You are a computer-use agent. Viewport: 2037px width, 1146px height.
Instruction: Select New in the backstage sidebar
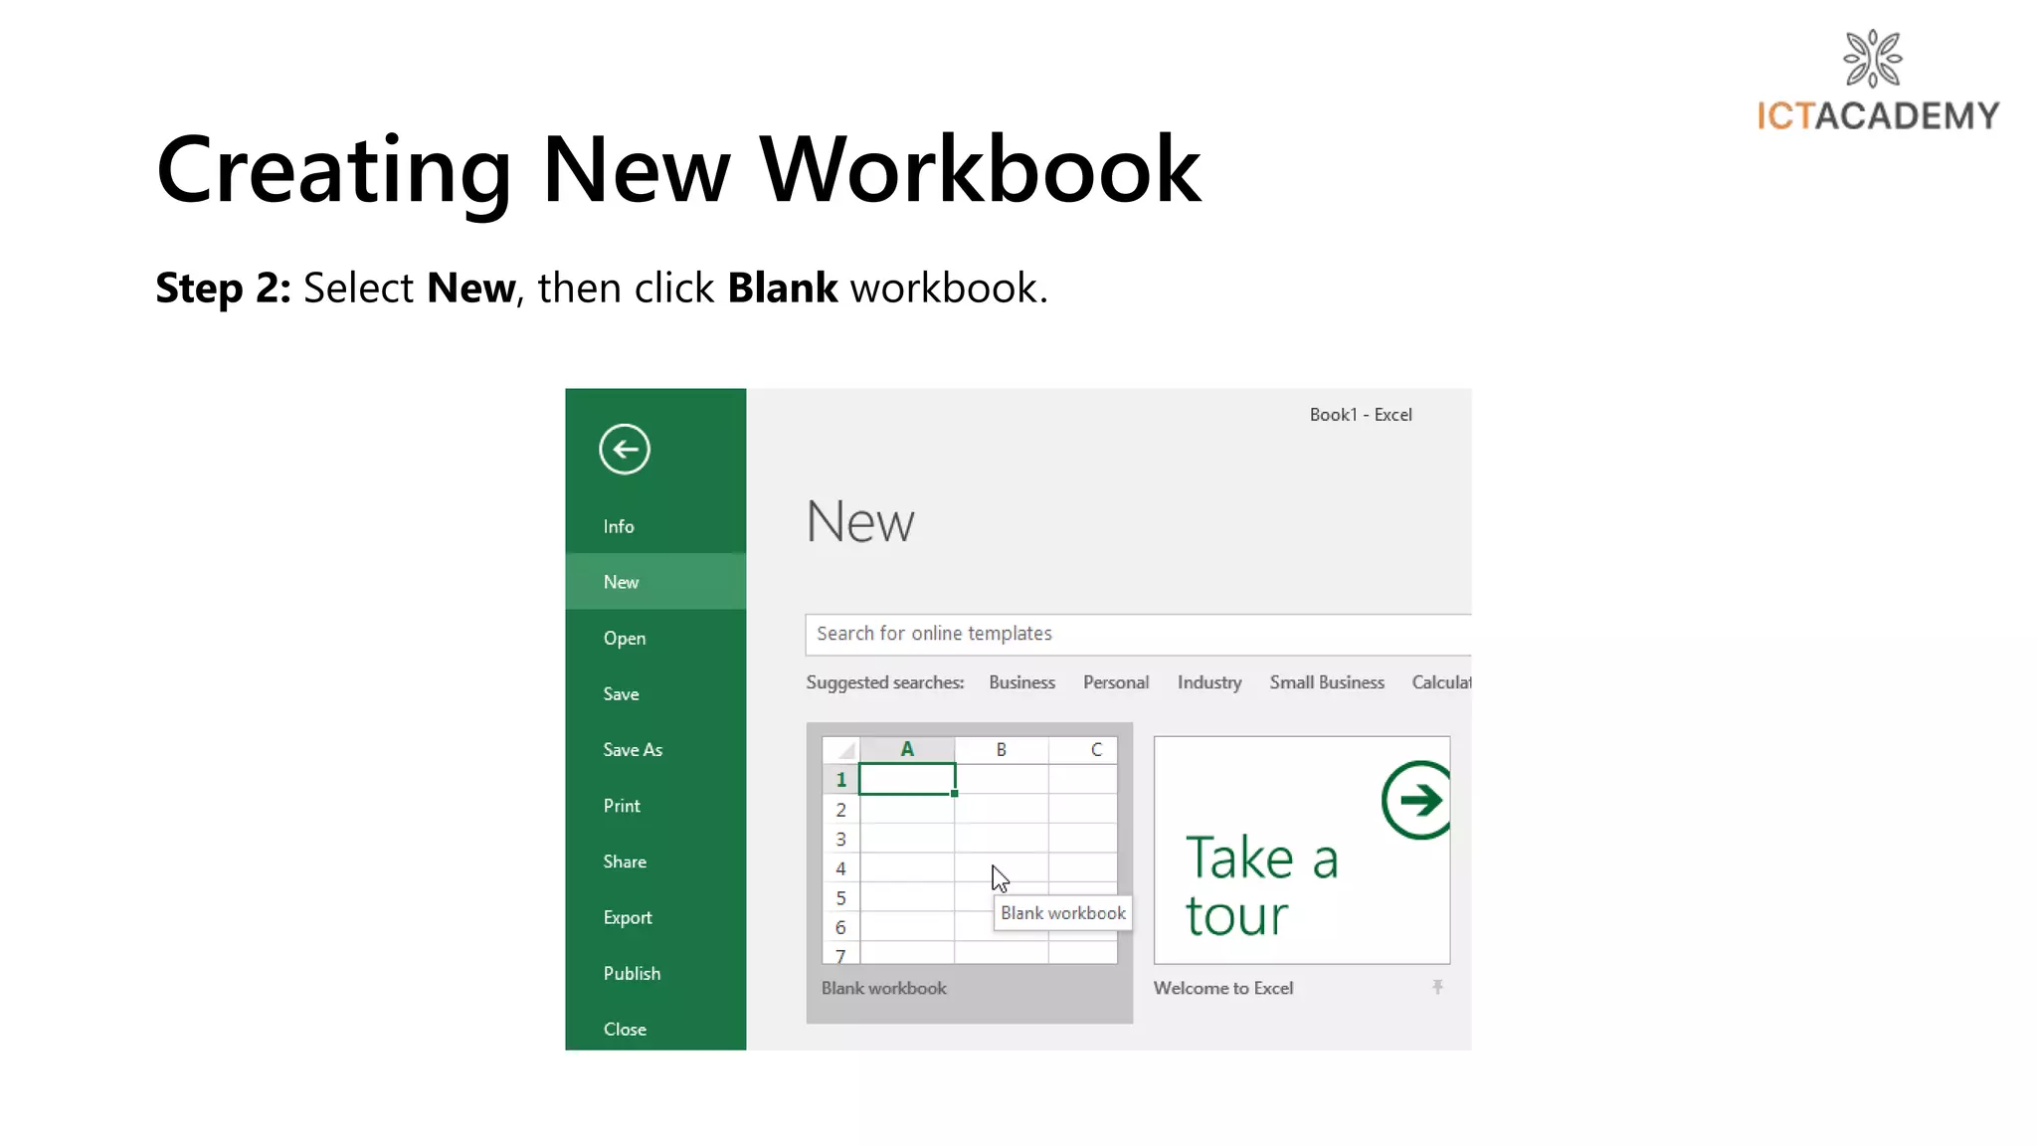point(621,582)
